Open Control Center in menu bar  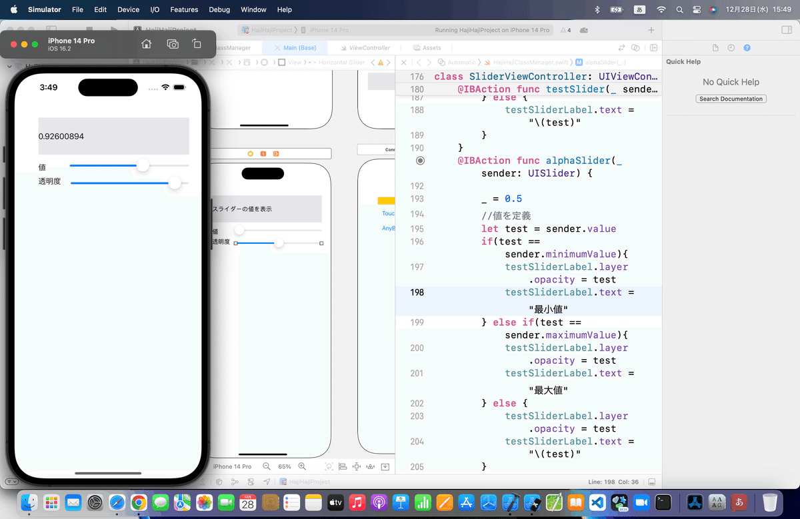[697, 9]
